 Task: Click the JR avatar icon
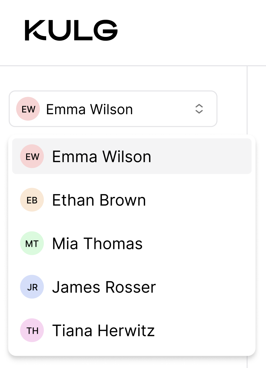click(32, 287)
